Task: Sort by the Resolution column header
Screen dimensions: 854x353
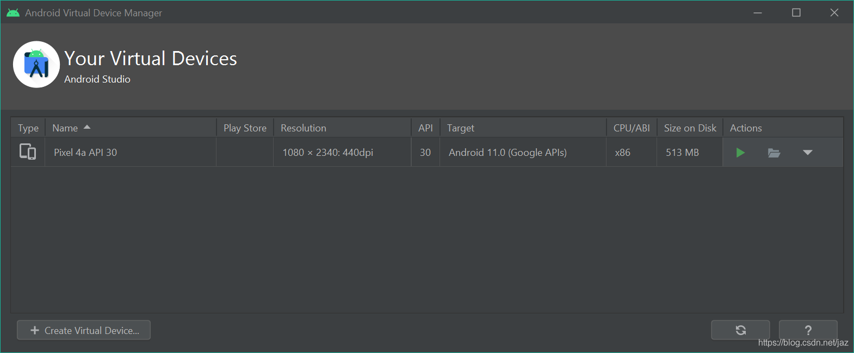Action: click(x=342, y=128)
